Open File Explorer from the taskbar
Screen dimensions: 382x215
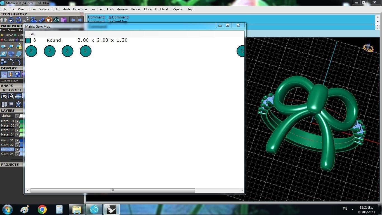coord(77,209)
